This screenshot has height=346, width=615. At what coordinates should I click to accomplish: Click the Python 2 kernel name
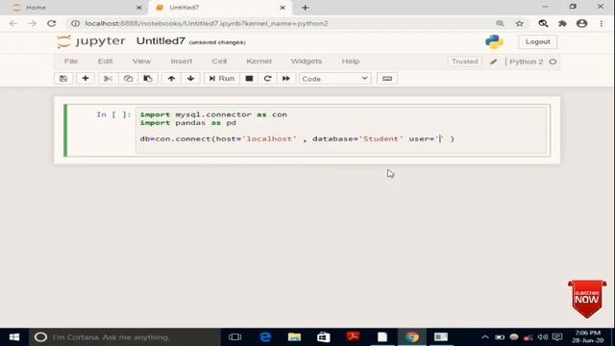click(527, 62)
